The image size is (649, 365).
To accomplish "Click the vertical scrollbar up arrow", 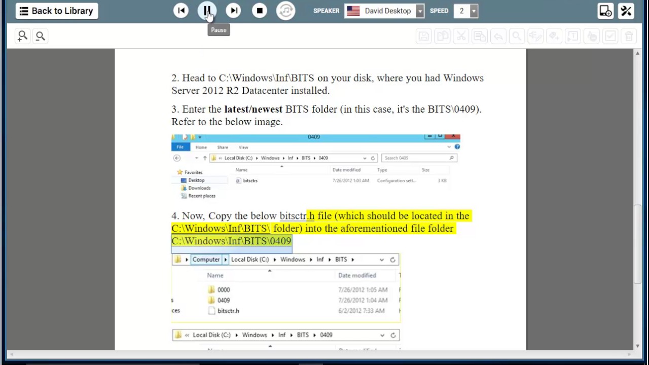I will pos(638,52).
